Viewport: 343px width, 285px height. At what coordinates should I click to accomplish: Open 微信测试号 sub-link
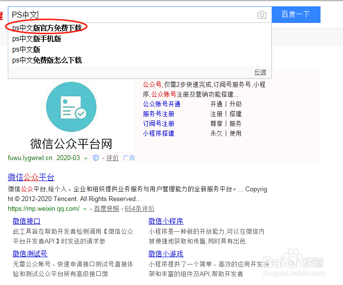(x=30, y=254)
